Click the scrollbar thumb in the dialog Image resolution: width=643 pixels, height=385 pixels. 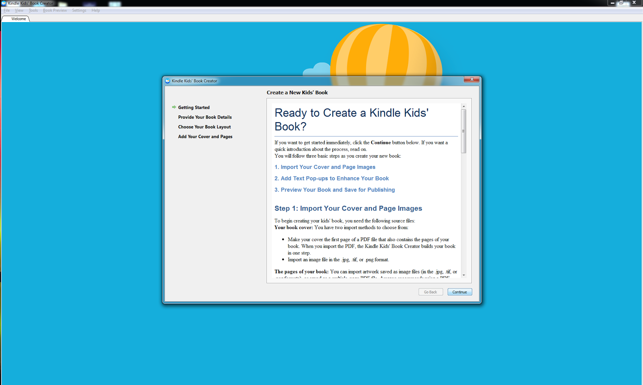point(464,131)
